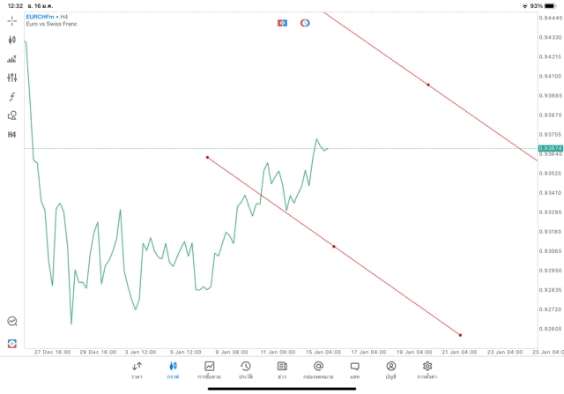Switch to the ราคา quotes tab
The image size is (564, 394).
pyautogui.click(x=137, y=370)
